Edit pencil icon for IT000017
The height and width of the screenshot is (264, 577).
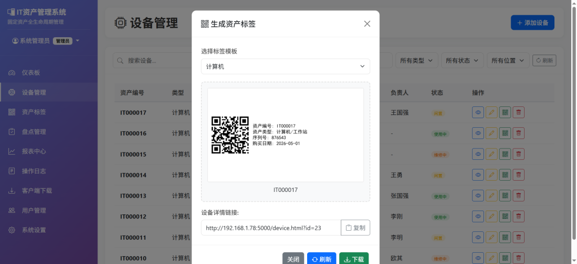tap(491, 113)
